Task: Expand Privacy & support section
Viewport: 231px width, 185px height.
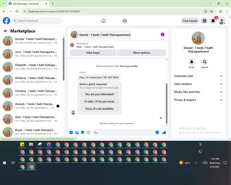Action: click(198, 100)
